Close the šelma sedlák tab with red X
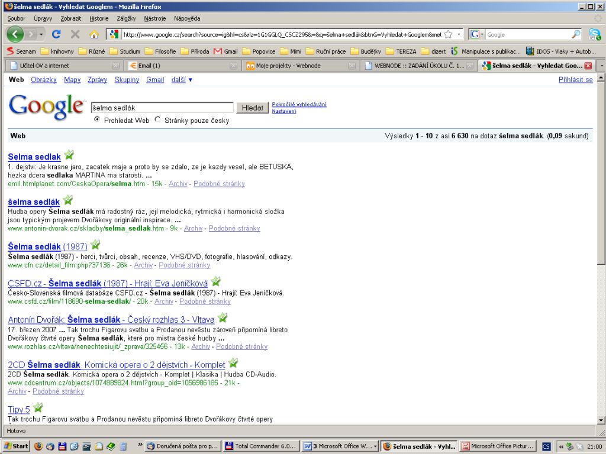606x454 pixels. pos(588,66)
